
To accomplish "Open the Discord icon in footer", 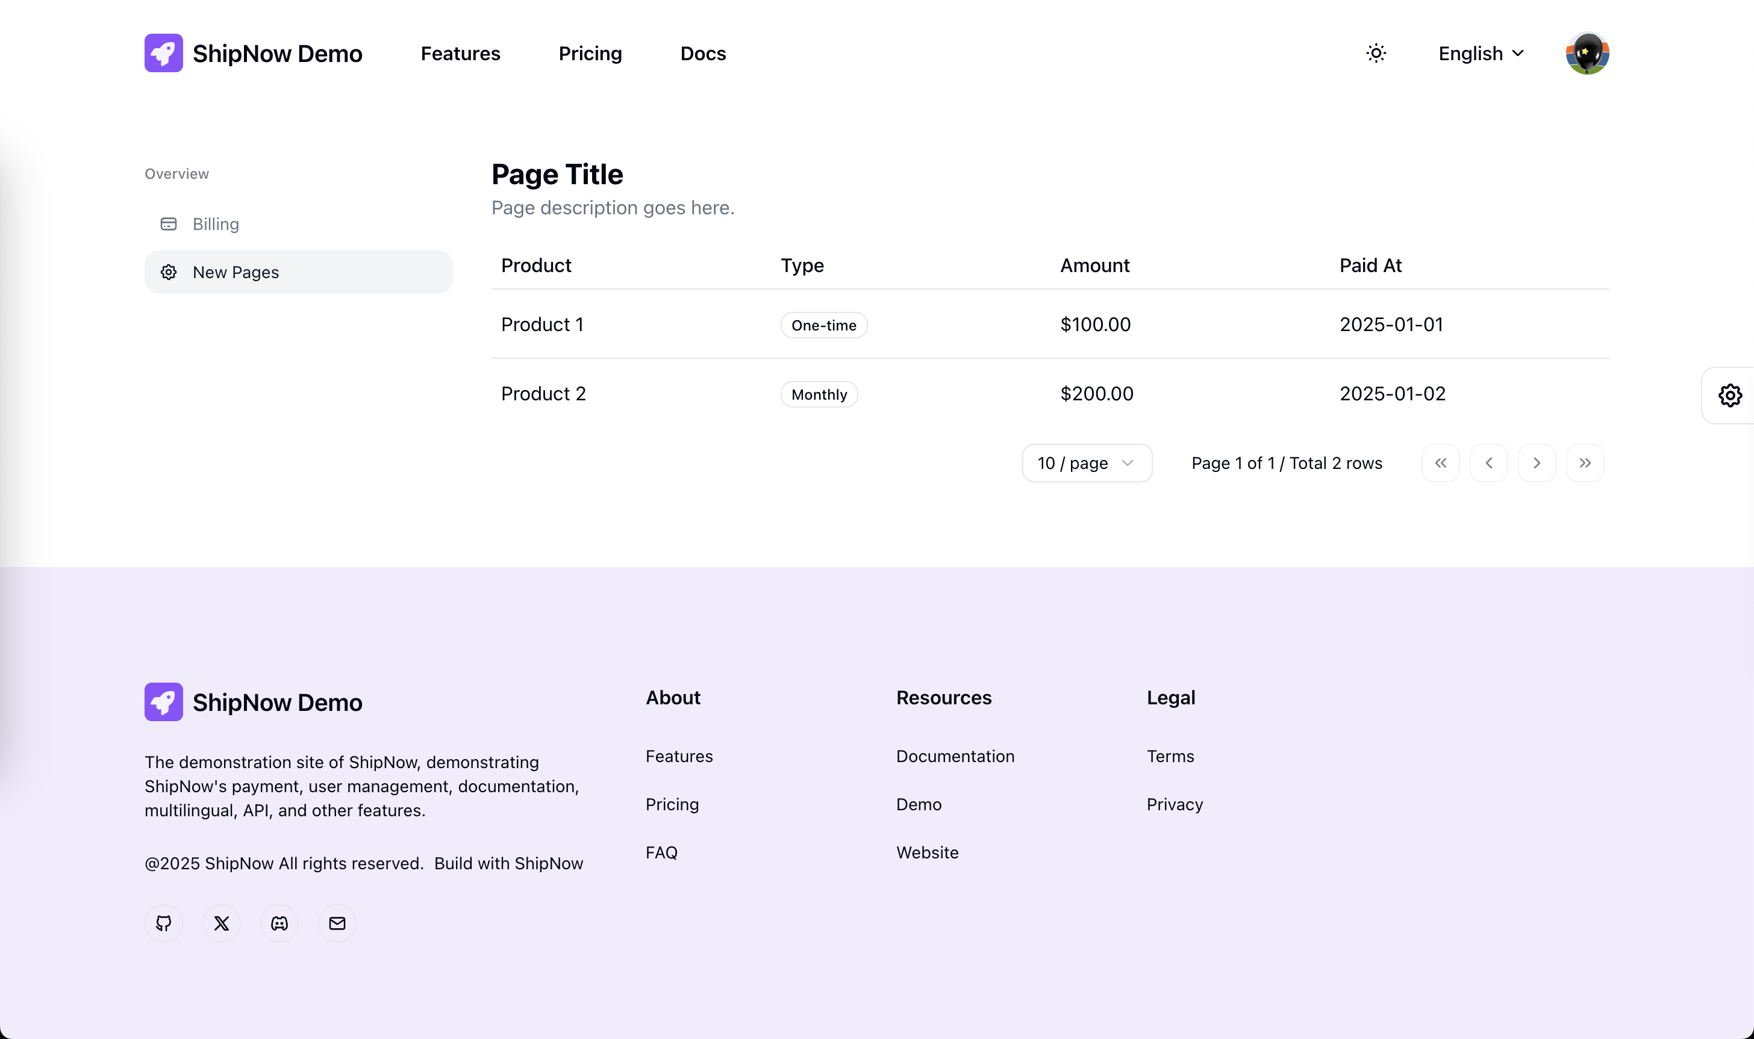I will 279,923.
